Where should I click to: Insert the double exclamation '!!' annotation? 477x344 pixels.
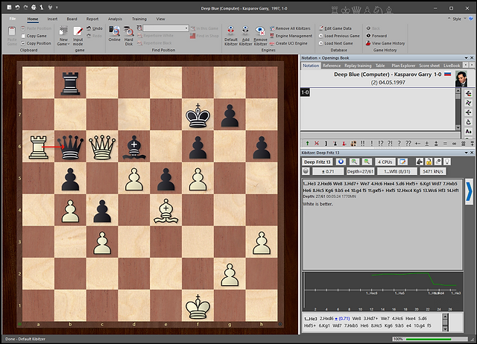363,143
